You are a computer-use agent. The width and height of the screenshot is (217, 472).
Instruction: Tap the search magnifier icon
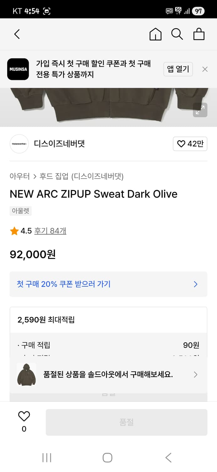177,34
